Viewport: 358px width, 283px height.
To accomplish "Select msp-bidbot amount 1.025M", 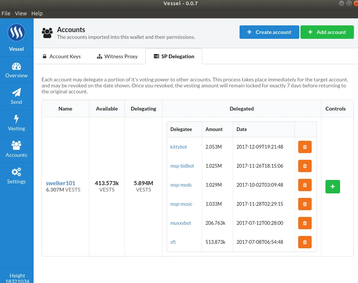I will point(213,166).
